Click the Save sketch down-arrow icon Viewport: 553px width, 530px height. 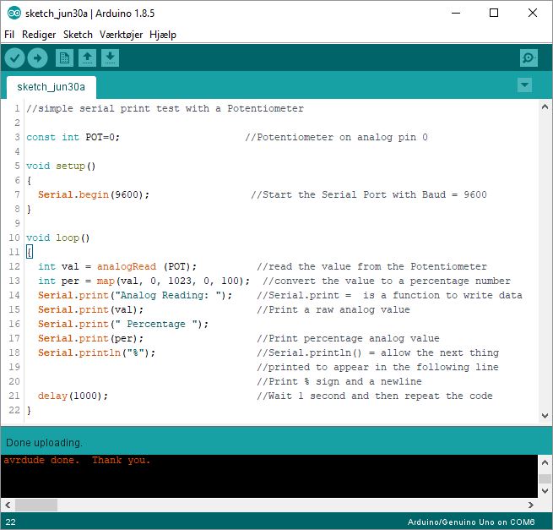pos(110,58)
